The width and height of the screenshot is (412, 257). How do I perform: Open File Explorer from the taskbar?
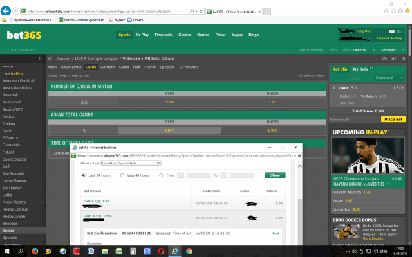point(105,251)
